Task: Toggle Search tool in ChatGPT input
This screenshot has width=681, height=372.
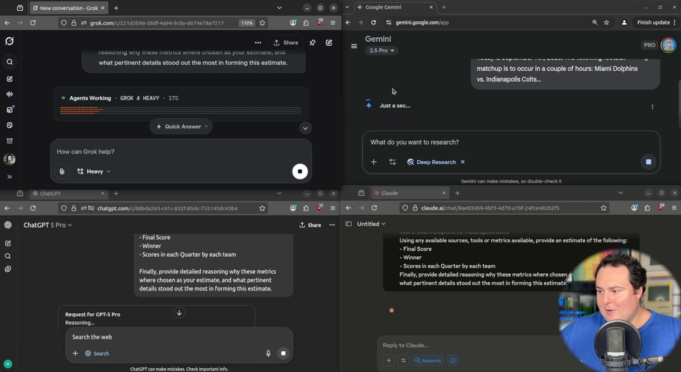Action: click(x=97, y=354)
